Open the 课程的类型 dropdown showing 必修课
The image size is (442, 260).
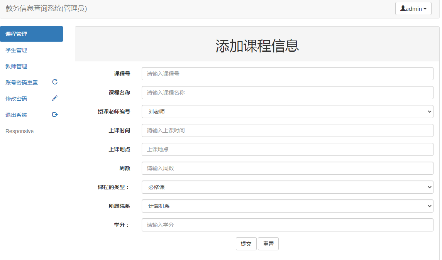pos(287,187)
